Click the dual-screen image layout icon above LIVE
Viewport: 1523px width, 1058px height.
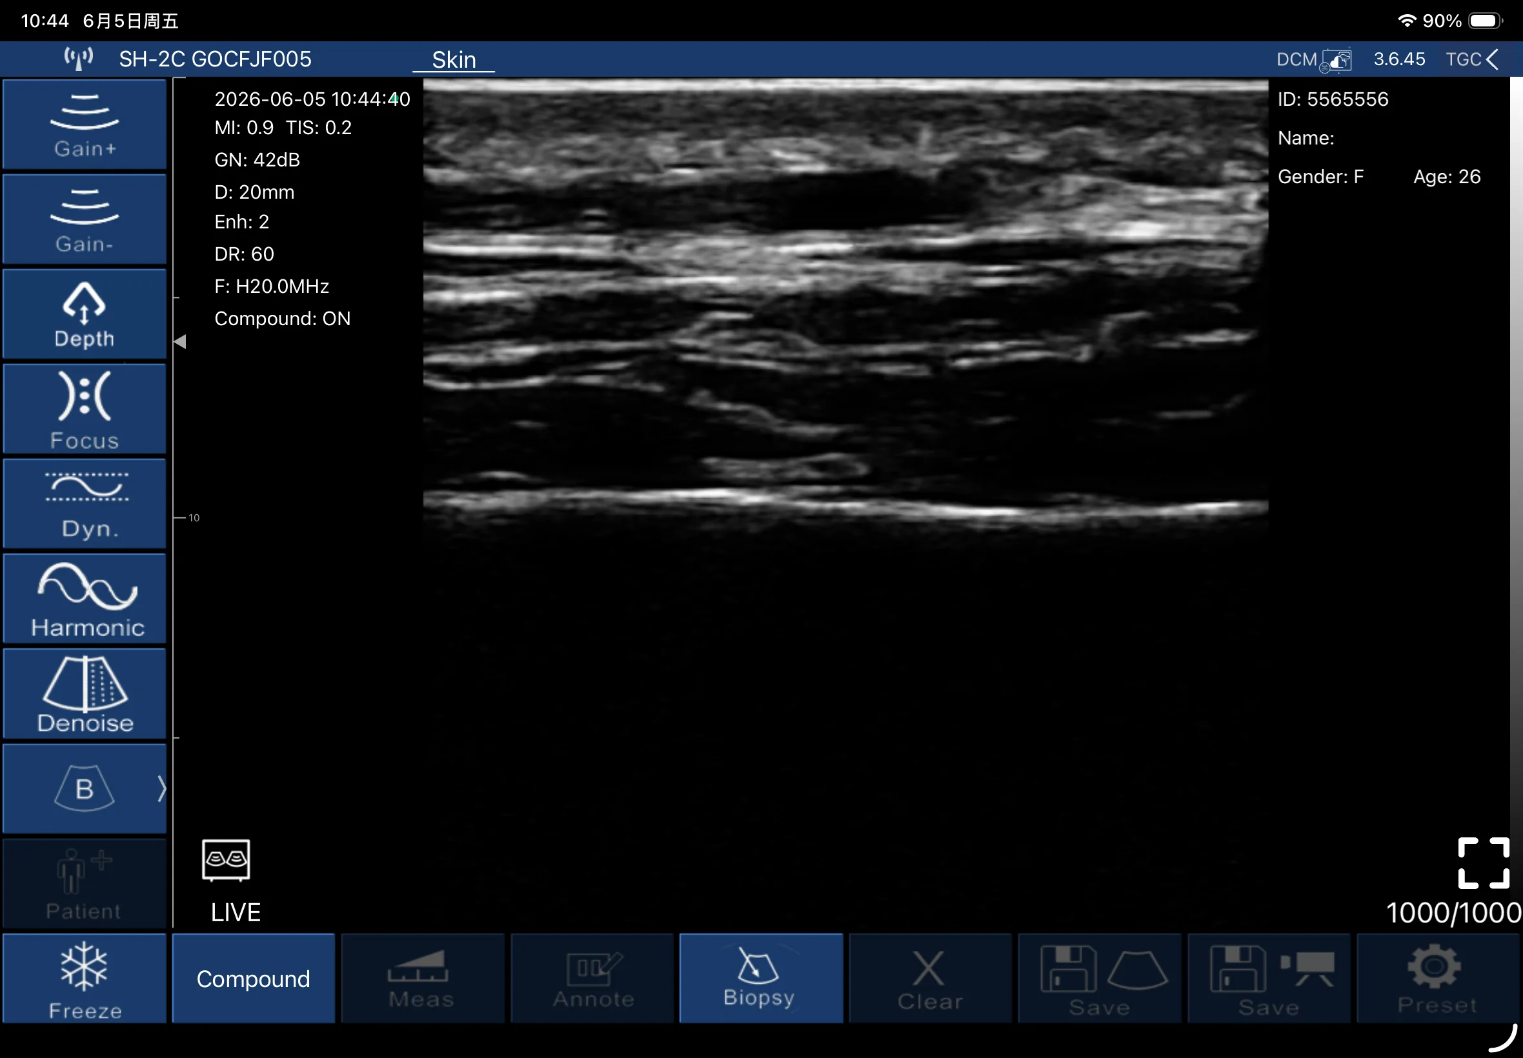pos(226,861)
